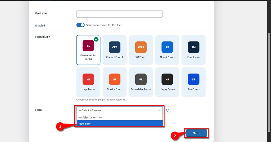Pick the WPForms plugin card
271x142 pixels.
tap(141, 50)
